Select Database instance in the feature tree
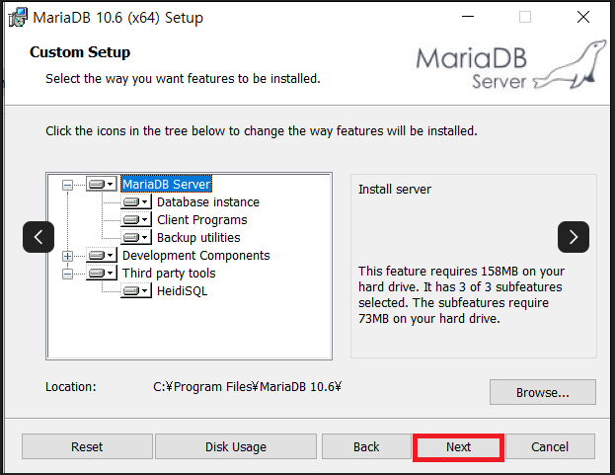The height and width of the screenshot is (475, 615). [x=208, y=202]
